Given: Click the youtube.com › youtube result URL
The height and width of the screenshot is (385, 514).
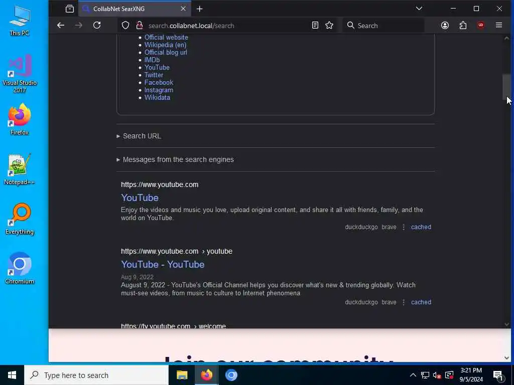Looking at the screenshot, I should pos(177,252).
